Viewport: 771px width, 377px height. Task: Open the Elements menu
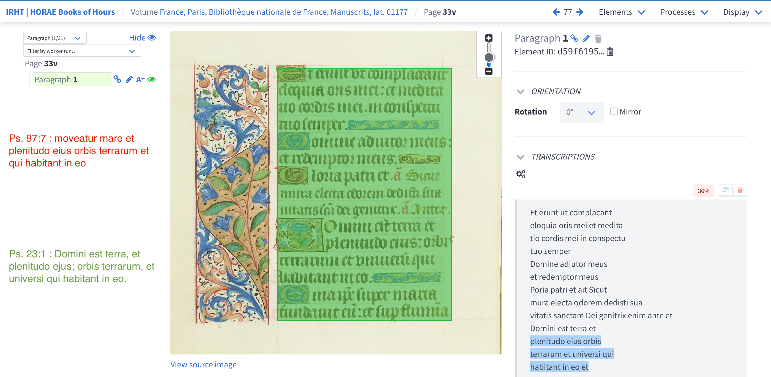[622, 12]
